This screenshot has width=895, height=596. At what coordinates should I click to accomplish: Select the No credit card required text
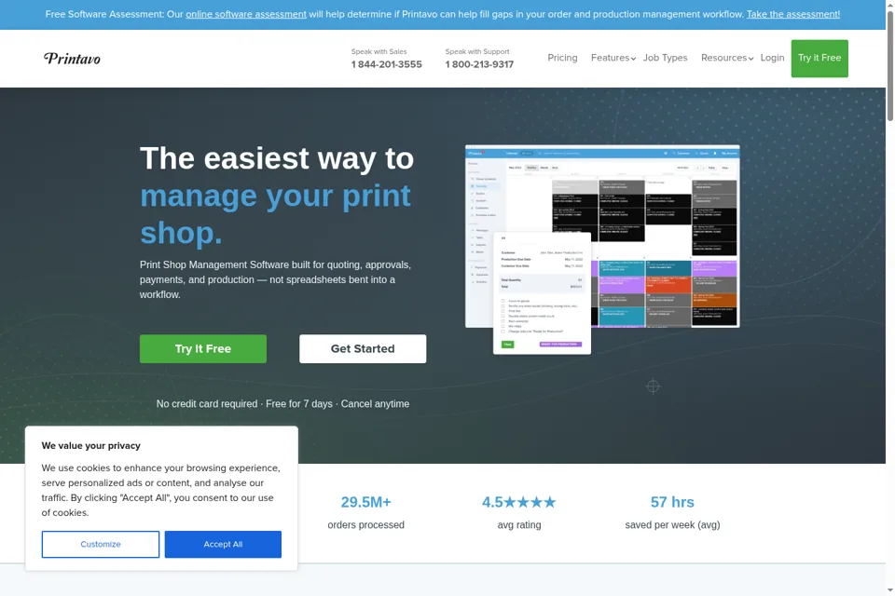[x=207, y=404]
